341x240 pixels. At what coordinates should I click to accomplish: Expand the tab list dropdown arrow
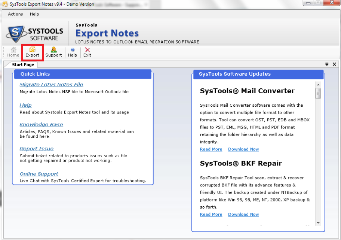[x=327, y=64]
